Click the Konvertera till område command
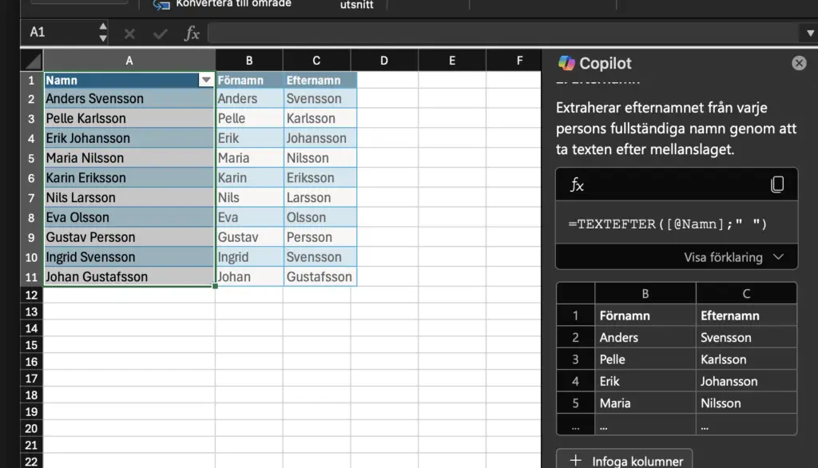Screen dimensions: 818x468 233,4
